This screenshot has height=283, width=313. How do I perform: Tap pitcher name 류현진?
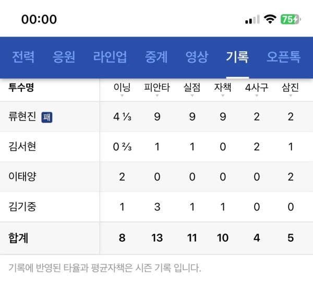coord(22,117)
